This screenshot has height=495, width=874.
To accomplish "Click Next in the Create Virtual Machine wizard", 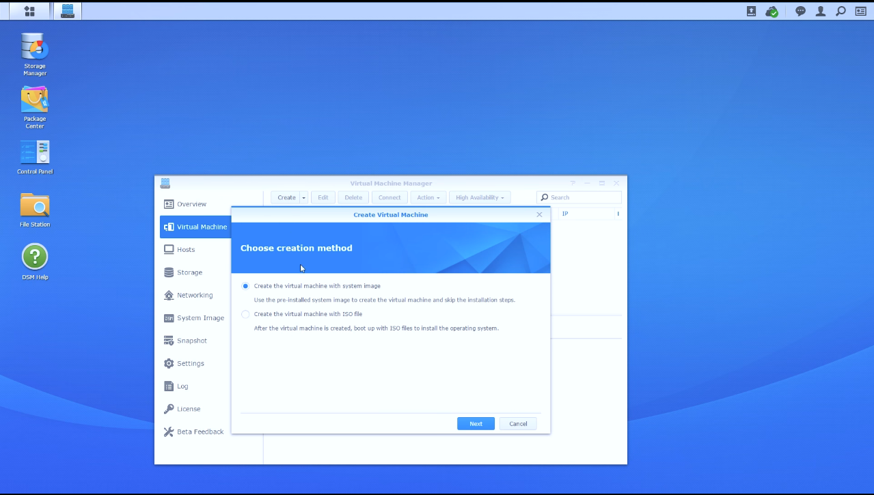I will [x=475, y=423].
